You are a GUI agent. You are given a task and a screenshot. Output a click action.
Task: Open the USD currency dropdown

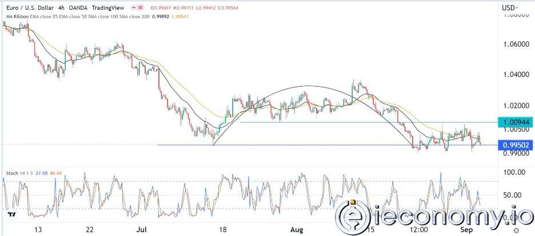(x=510, y=7)
